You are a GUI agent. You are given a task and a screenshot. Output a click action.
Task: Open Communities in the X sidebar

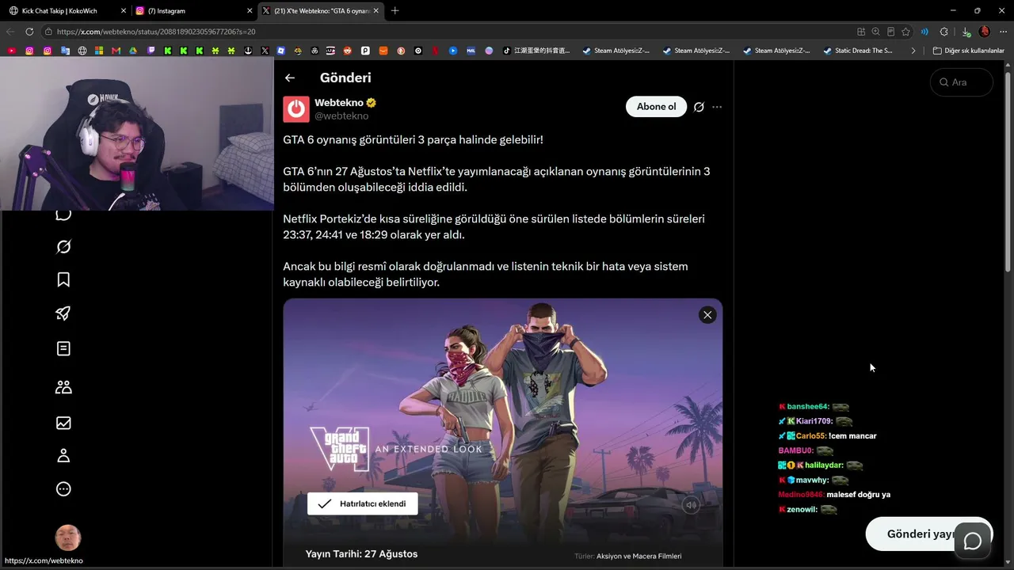pyautogui.click(x=64, y=387)
